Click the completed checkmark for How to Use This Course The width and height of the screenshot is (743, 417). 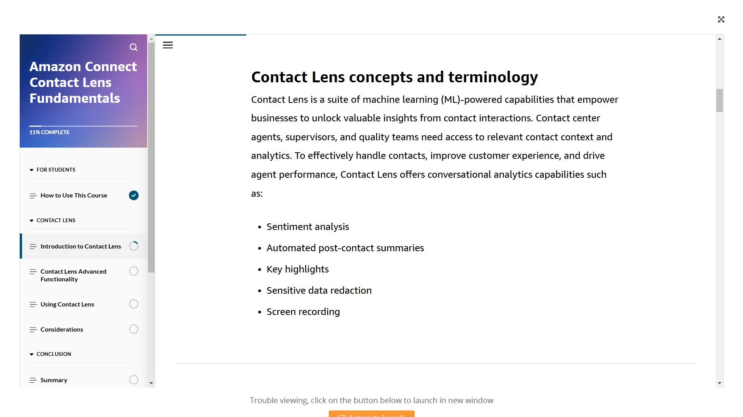pos(134,196)
